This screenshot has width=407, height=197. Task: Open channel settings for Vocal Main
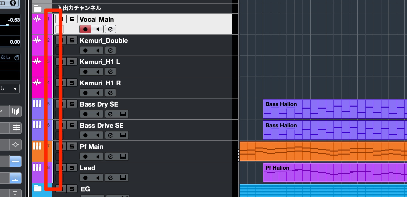point(110,29)
